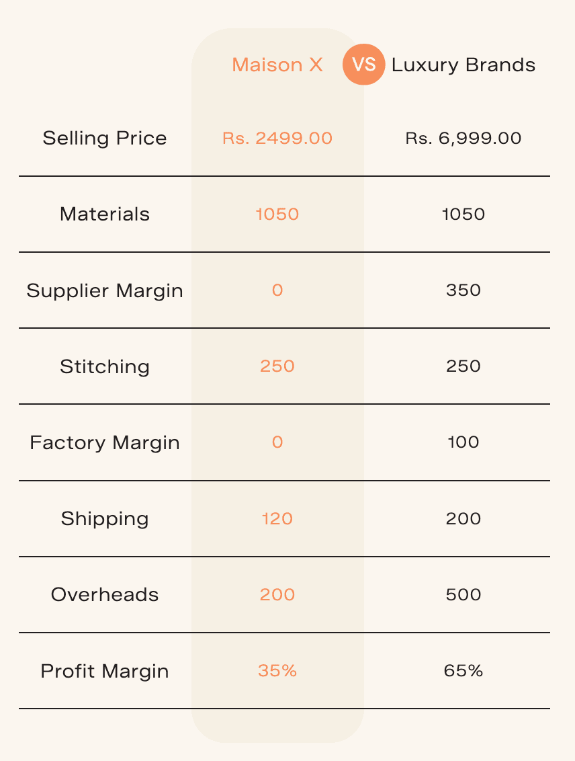575x761 pixels.
Task: Click Luxury Brands factory margin 100
Action: pyautogui.click(x=463, y=442)
